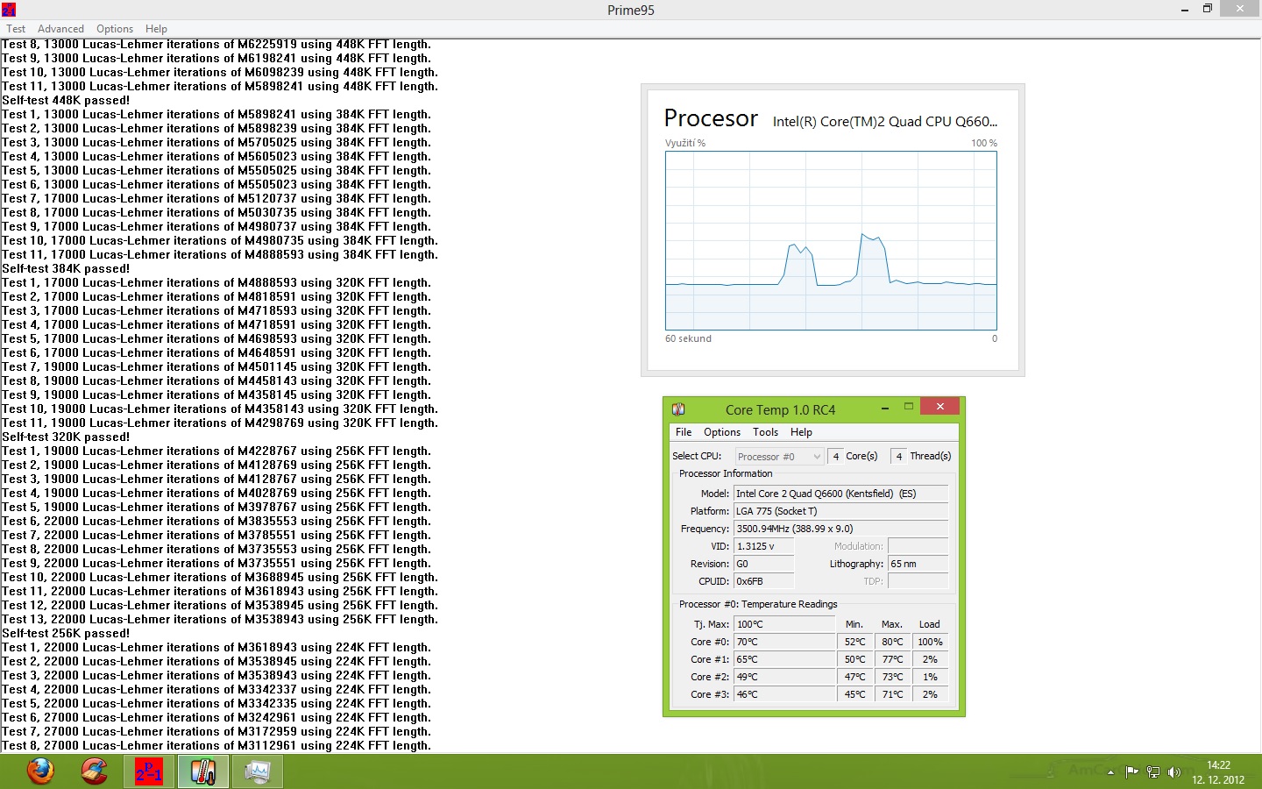Screen dimensions: 1262x789
Task: Click Core #0 temperature 70°C
Action: coord(784,642)
